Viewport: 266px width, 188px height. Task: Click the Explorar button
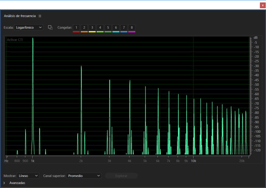(x=121, y=176)
